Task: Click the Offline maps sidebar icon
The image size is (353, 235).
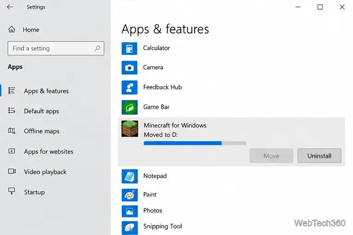Action: [12, 131]
